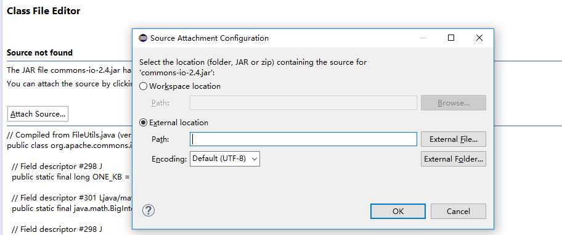Click the Eclipse icon in dialog title bar
The image size is (562, 235).
[143, 38]
